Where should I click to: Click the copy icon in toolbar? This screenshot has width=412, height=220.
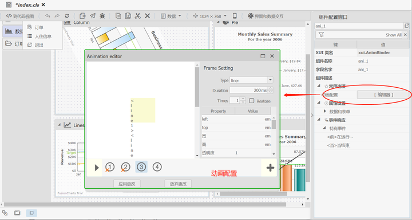pyautogui.click(x=118, y=16)
